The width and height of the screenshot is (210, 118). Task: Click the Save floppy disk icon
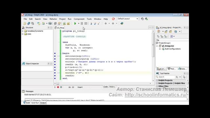(50, 23)
